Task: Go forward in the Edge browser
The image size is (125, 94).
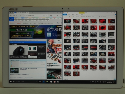Action: click(x=14, y=15)
